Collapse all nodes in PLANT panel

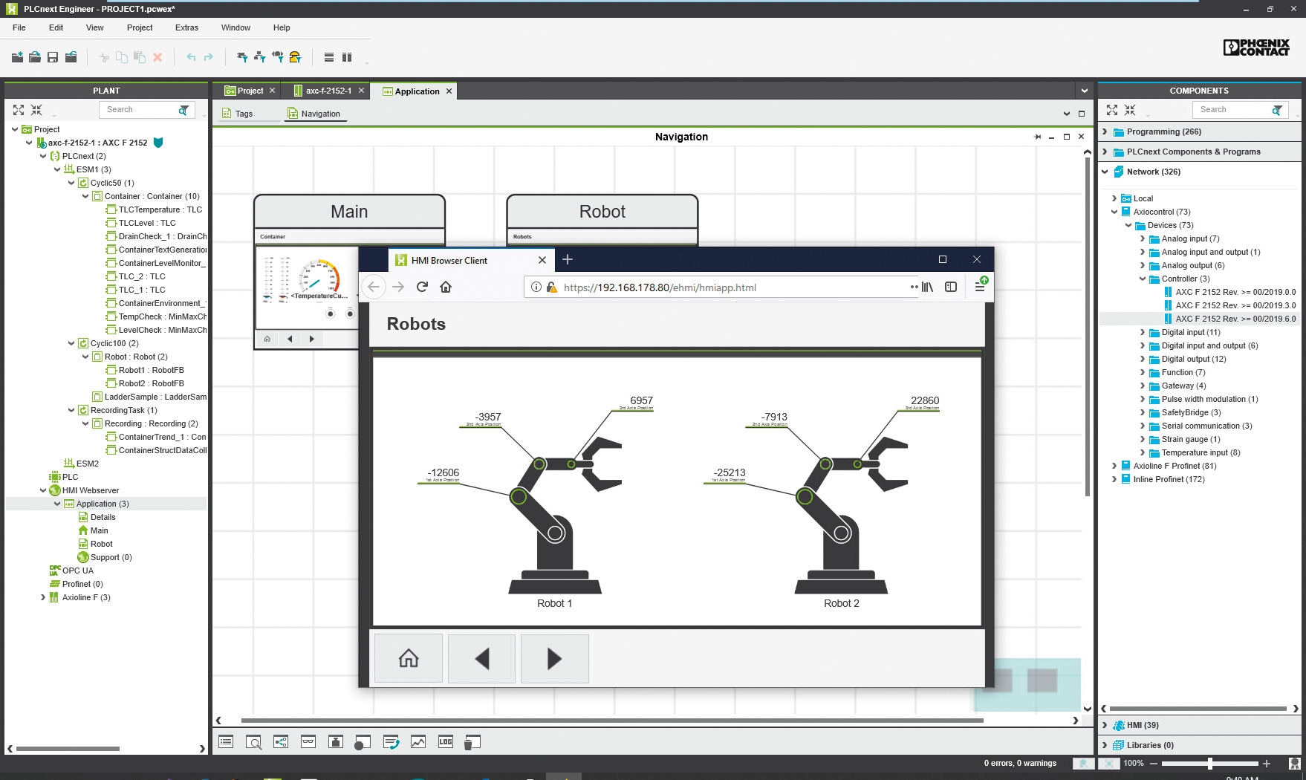click(36, 110)
